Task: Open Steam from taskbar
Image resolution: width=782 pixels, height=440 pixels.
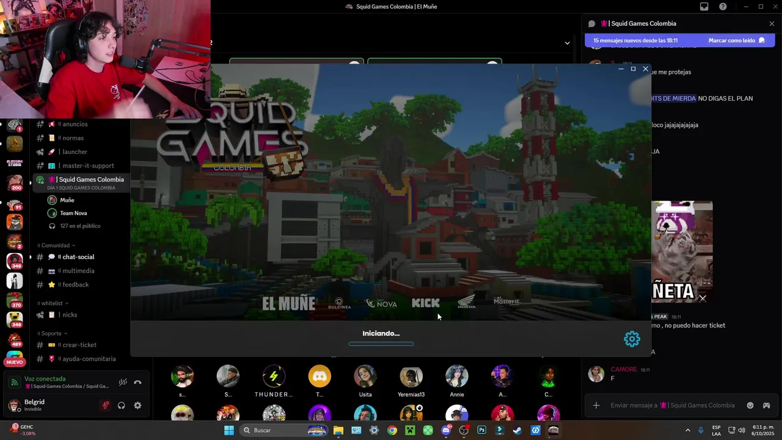Action: (517, 430)
